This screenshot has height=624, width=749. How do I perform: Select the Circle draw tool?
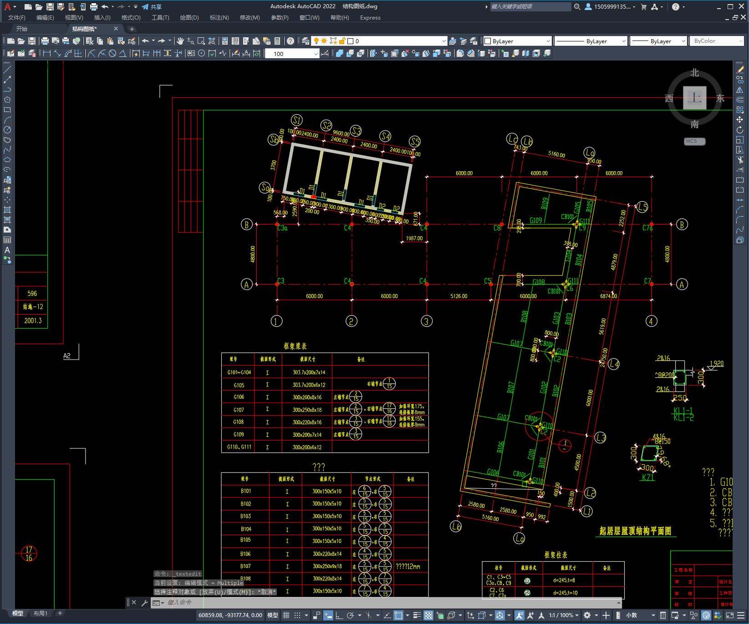(7, 130)
